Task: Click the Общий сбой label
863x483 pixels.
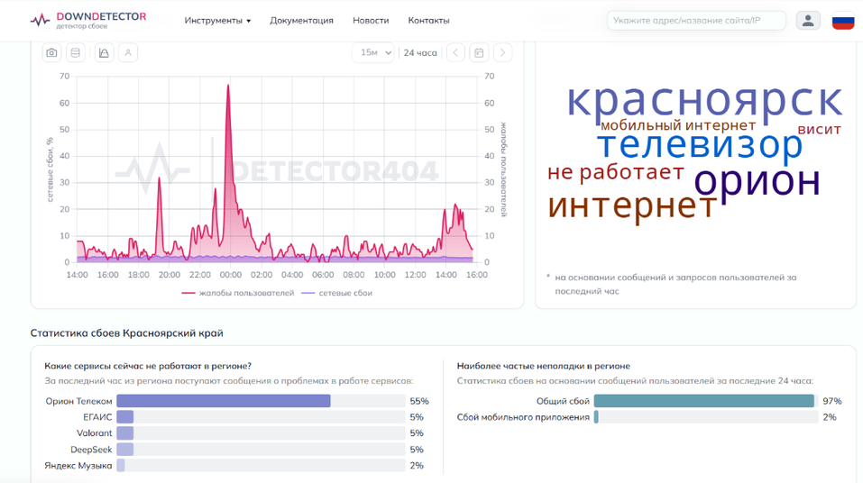Action: [563, 401]
